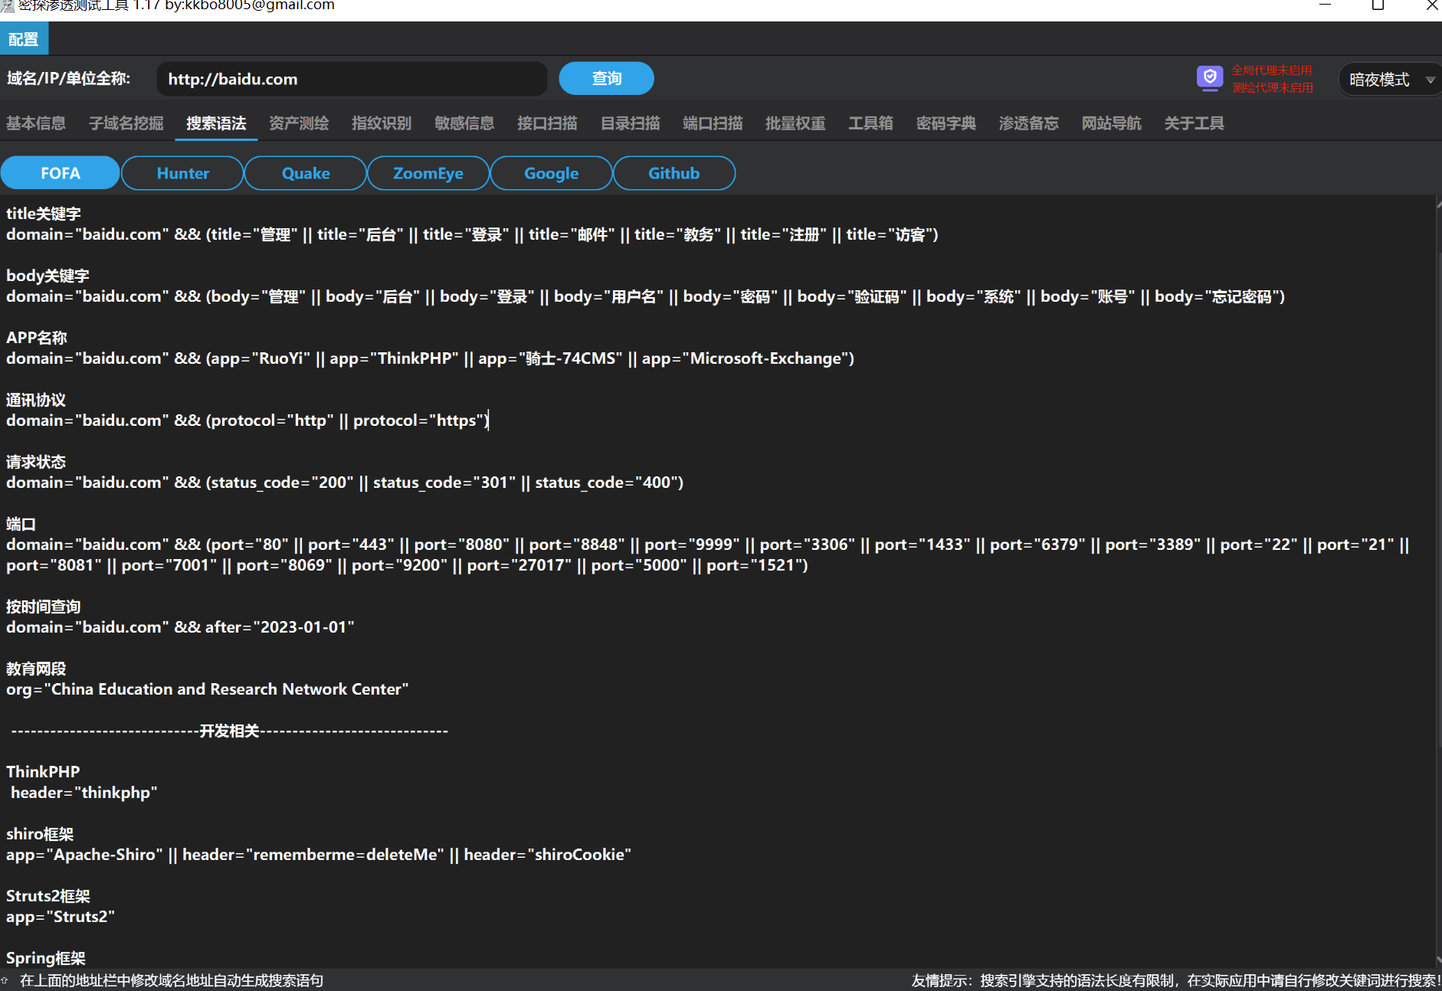Viewport: 1442px width, 991px height.
Task: Click the China Education org query line
Action: click(207, 689)
